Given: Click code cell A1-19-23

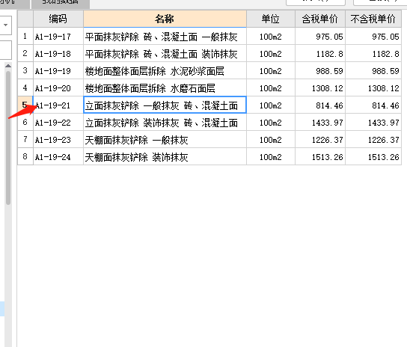Looking at the screenshot, I should (58, 140).
